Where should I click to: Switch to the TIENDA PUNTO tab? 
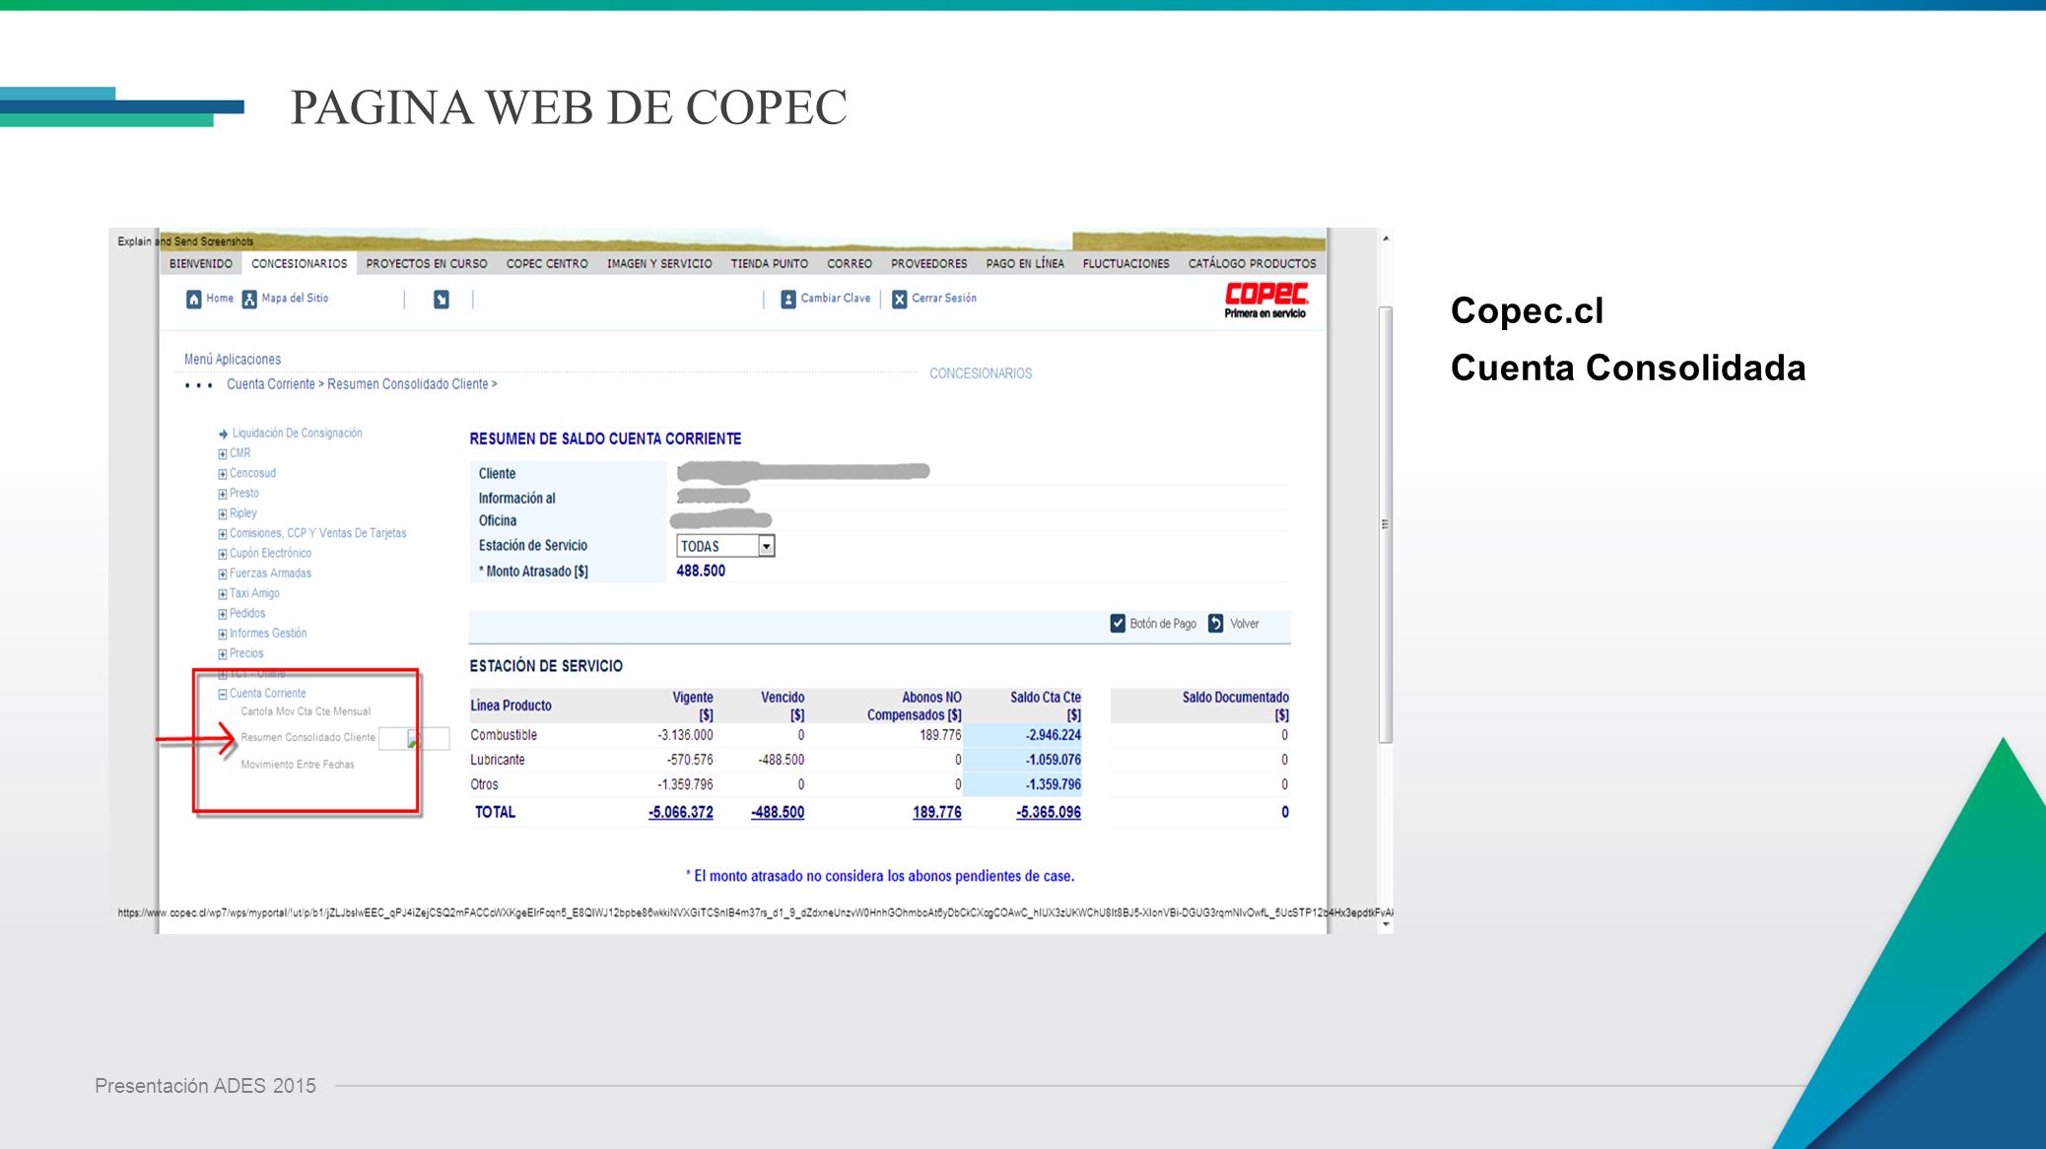[770, 264]
